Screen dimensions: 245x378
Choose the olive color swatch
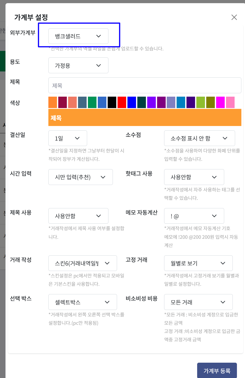(210, 102)
